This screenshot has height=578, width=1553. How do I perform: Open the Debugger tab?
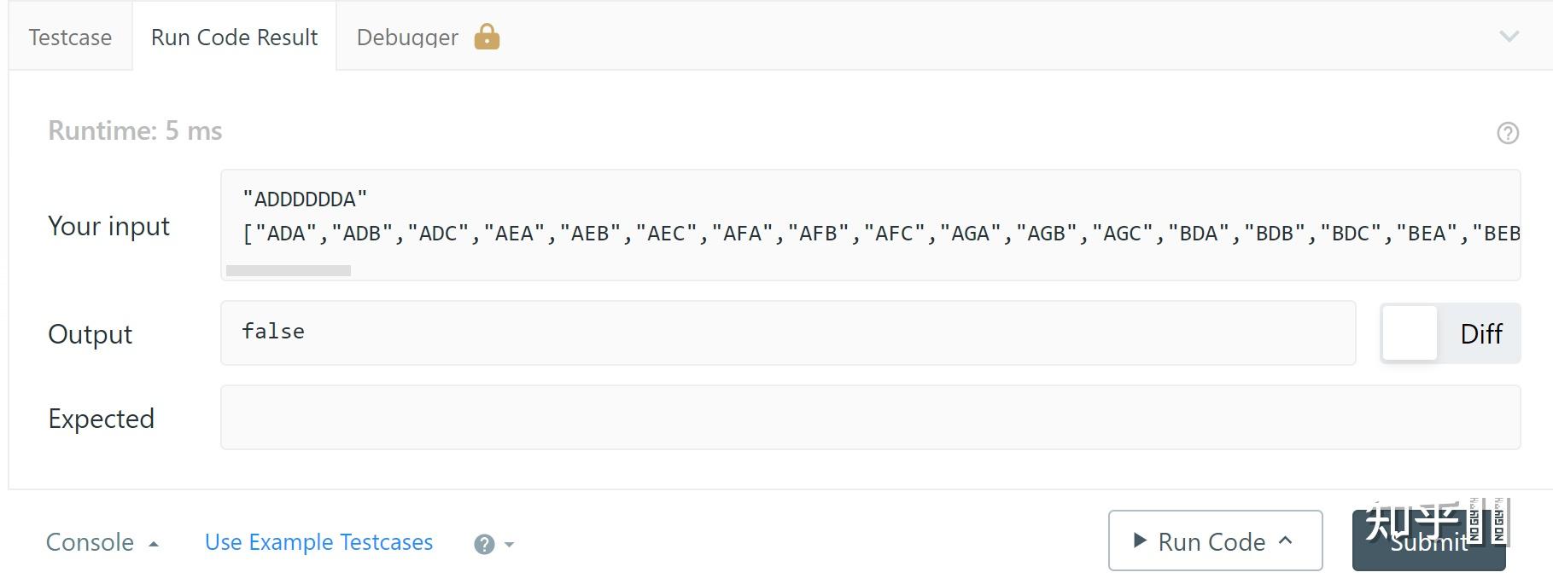point(407,38)
